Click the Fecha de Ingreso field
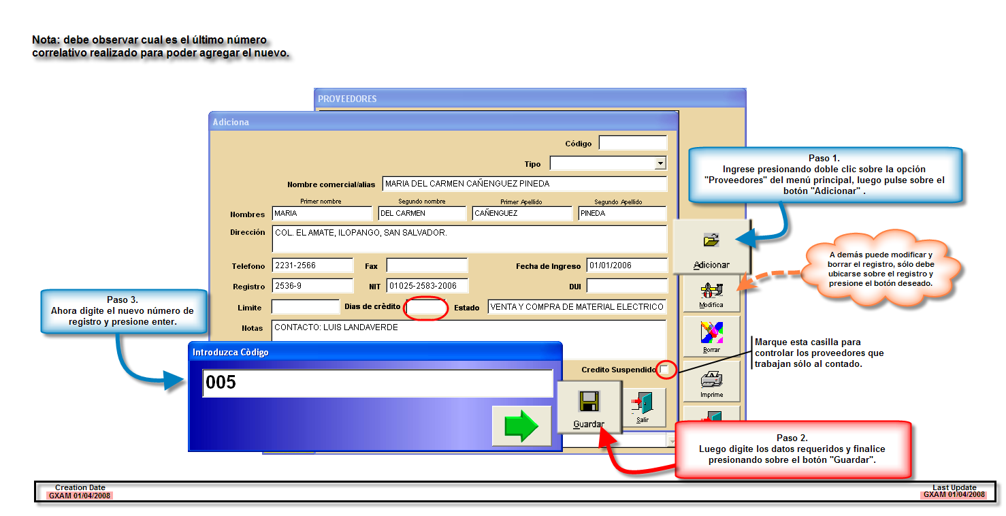This screenshot has height=516, width=1006. (627, 266)
